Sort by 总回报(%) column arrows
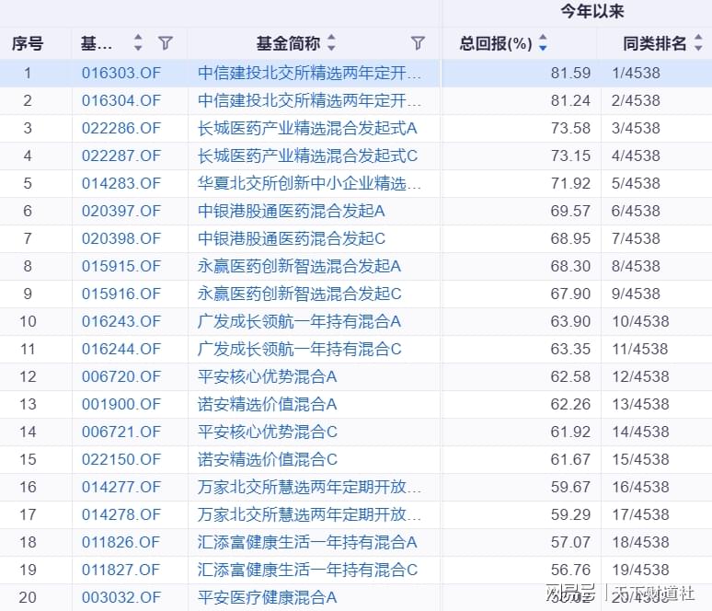Viewport: 712px width, 611px height. pyautogui.click(x=543, y=42)
